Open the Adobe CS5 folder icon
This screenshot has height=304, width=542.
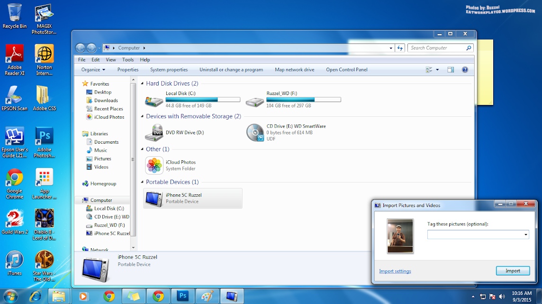(44, 98)
